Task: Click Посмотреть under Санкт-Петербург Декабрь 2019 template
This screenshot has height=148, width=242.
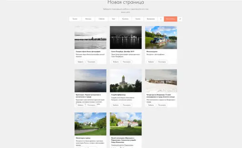Action: (127, 62)
